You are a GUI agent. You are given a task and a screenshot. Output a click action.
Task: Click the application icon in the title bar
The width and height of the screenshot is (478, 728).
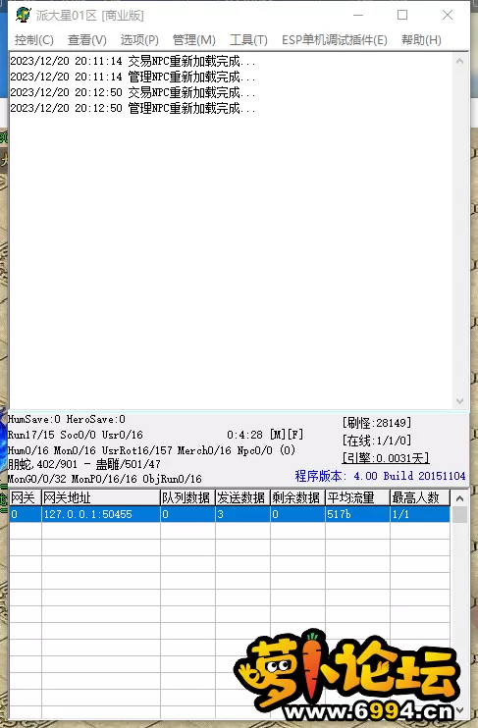pyautogui.click(x=23, y=15)
